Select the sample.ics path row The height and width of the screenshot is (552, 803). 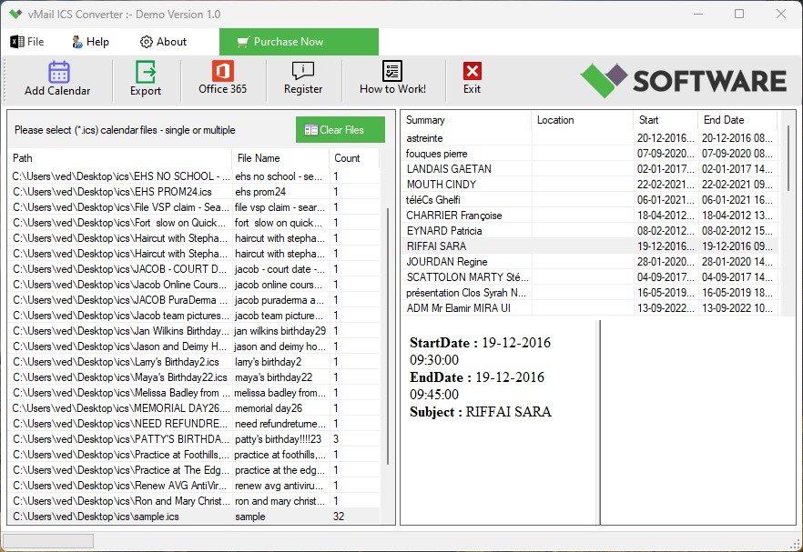194,517
